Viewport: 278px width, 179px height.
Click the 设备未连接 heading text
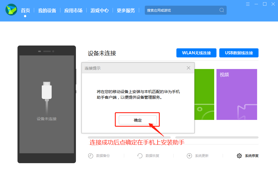[102, 53]
